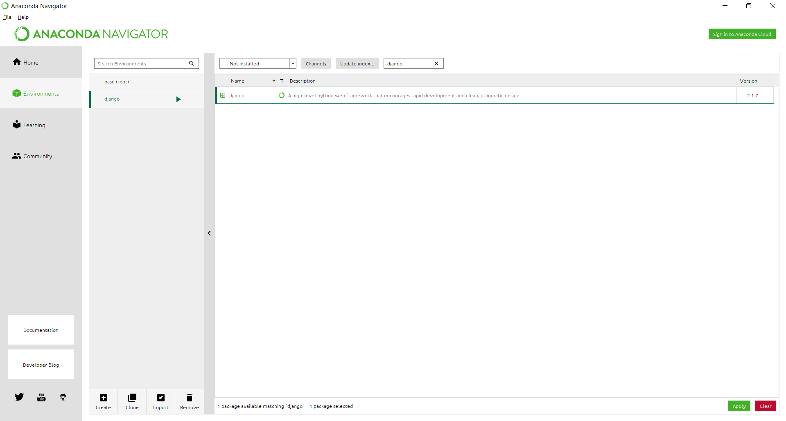Screen dimensions: 786x421
Task: Toggle the django package checkbox
Action: tap(223, 95)
